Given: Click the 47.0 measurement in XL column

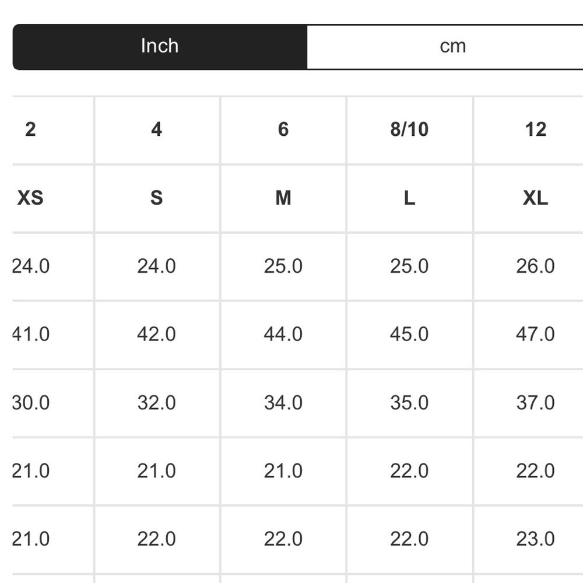Looking at the screenshot, I should pyautogui.click(x=535, y=334).
